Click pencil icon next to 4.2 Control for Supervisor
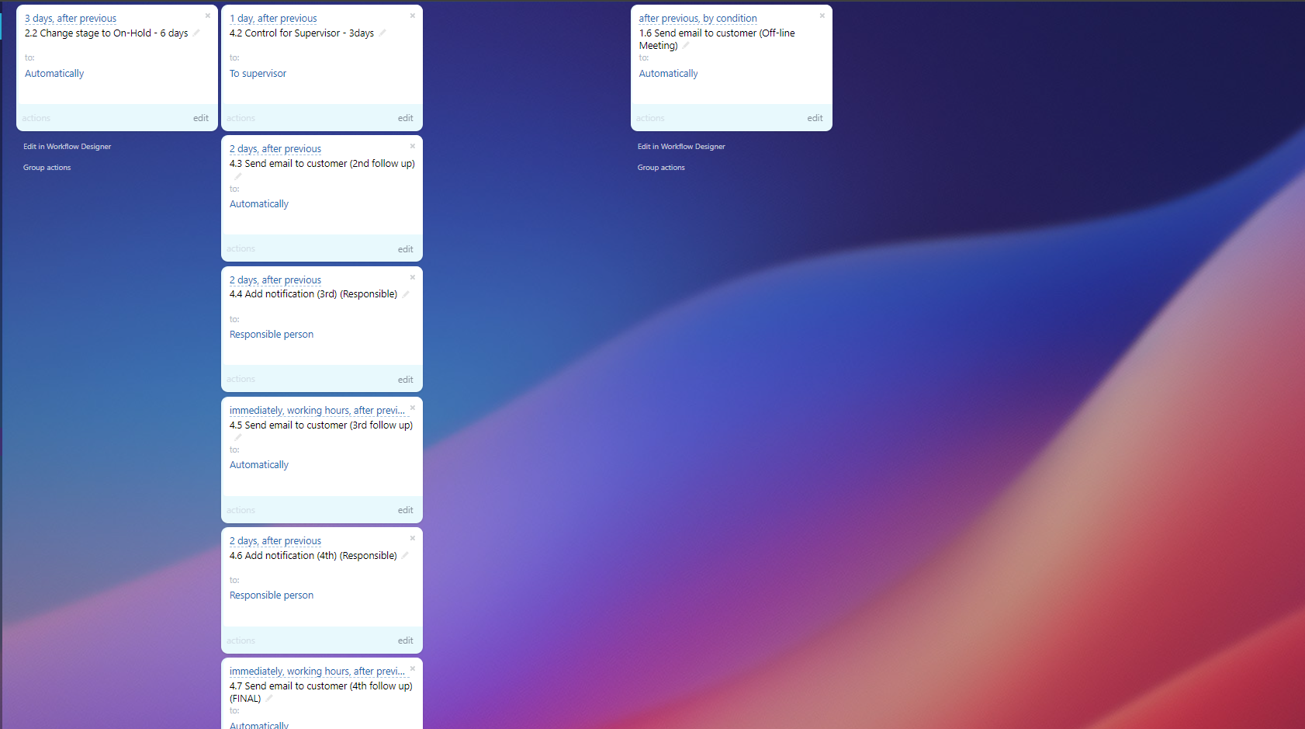The image size is (1305, 729). click(x=382, y=33)
